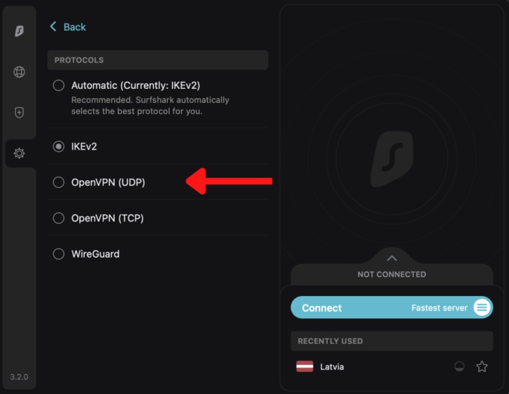Favorite Latvia with the star icon
This screenshot has height=394, width=509.
point(481,367)
